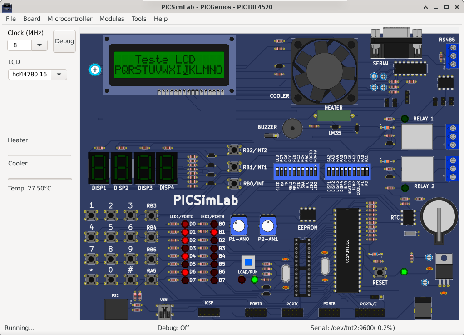Click the P2-AN1 potentiometer
The width and height of the screenshot is (464, 335).
pos(267,225)
